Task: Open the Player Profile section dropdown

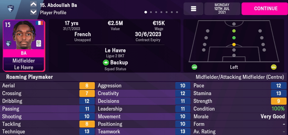Action: click(53, 13)
